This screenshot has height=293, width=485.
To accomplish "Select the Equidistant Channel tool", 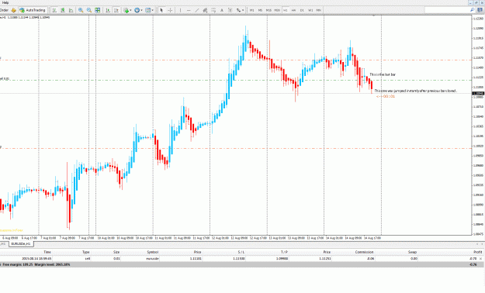I will [x=205, y=10].
